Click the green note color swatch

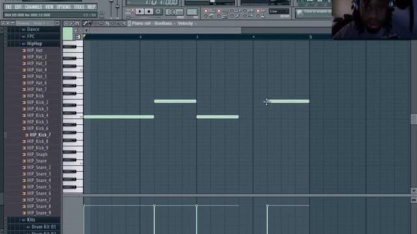(68, 34)
